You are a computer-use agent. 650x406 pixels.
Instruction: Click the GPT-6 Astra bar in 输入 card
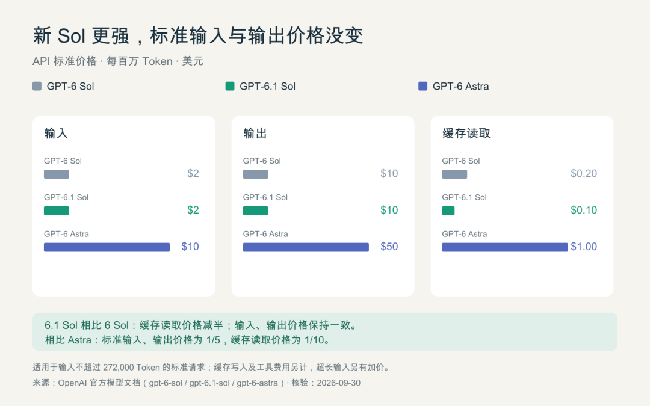107,247
